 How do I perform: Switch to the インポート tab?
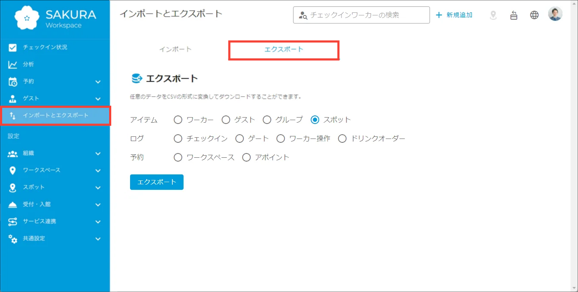(175, 49)
